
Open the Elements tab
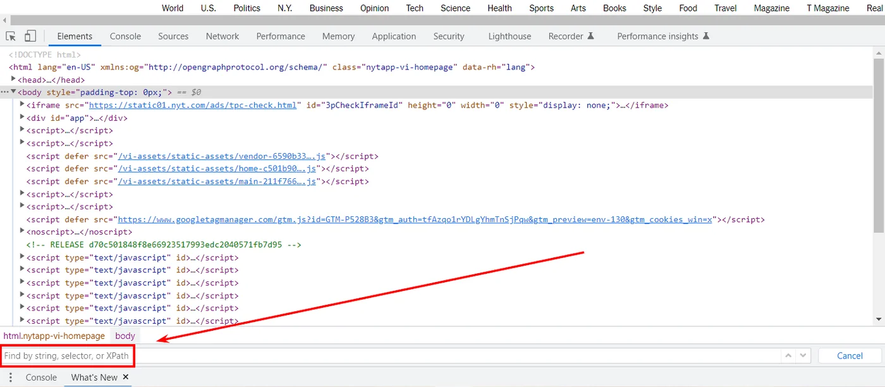(x=75, y=36)
